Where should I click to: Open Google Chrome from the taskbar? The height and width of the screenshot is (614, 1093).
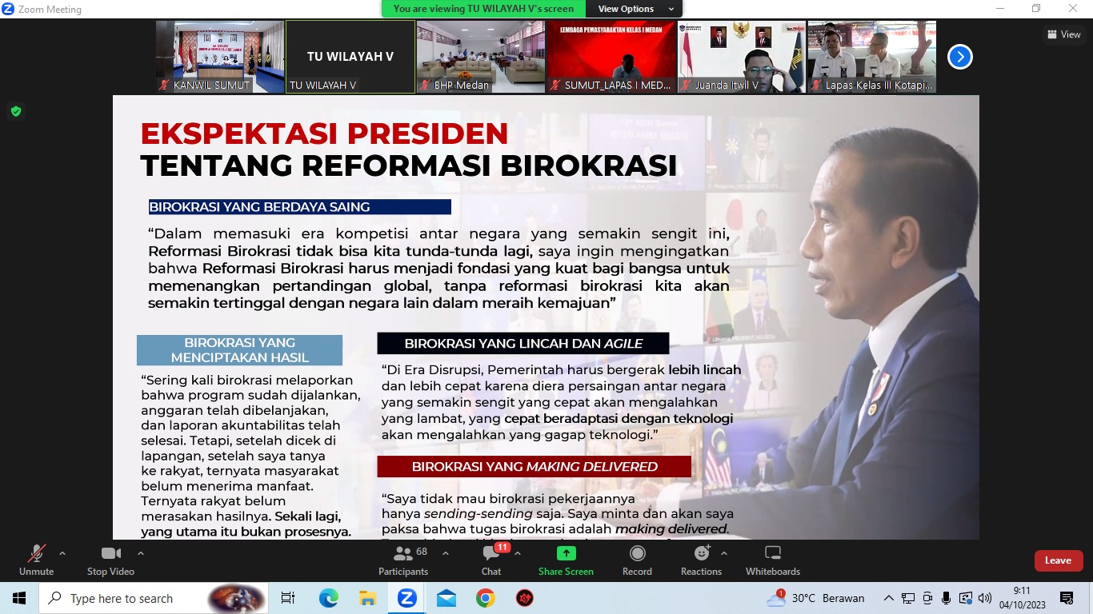coord(485,598)
